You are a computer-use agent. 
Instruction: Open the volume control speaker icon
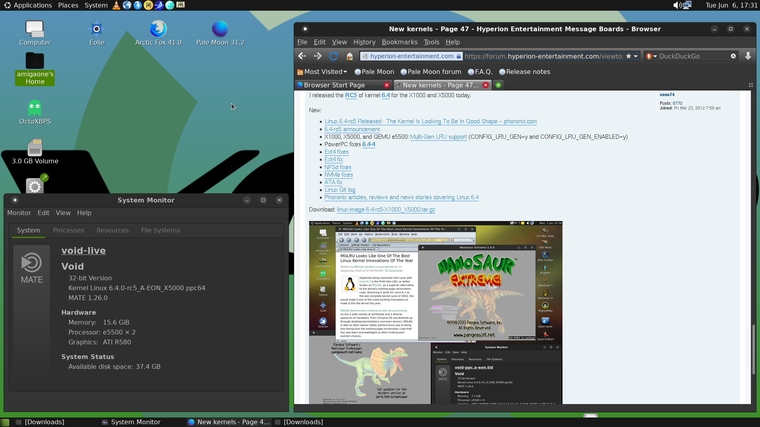click(677, 5)
